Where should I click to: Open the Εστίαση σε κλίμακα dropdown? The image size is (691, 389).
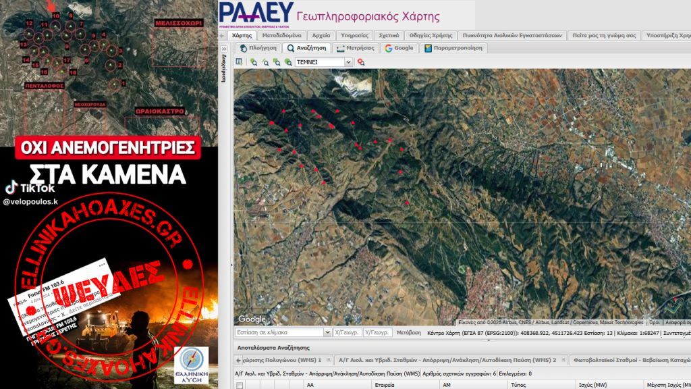coord(327,332)
